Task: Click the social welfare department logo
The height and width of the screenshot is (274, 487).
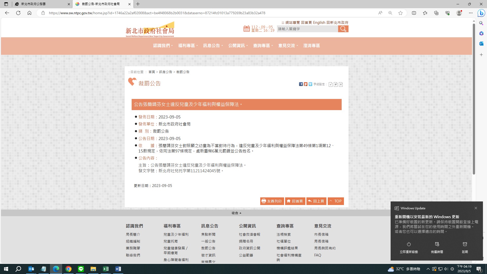Action: coord(150,29)
